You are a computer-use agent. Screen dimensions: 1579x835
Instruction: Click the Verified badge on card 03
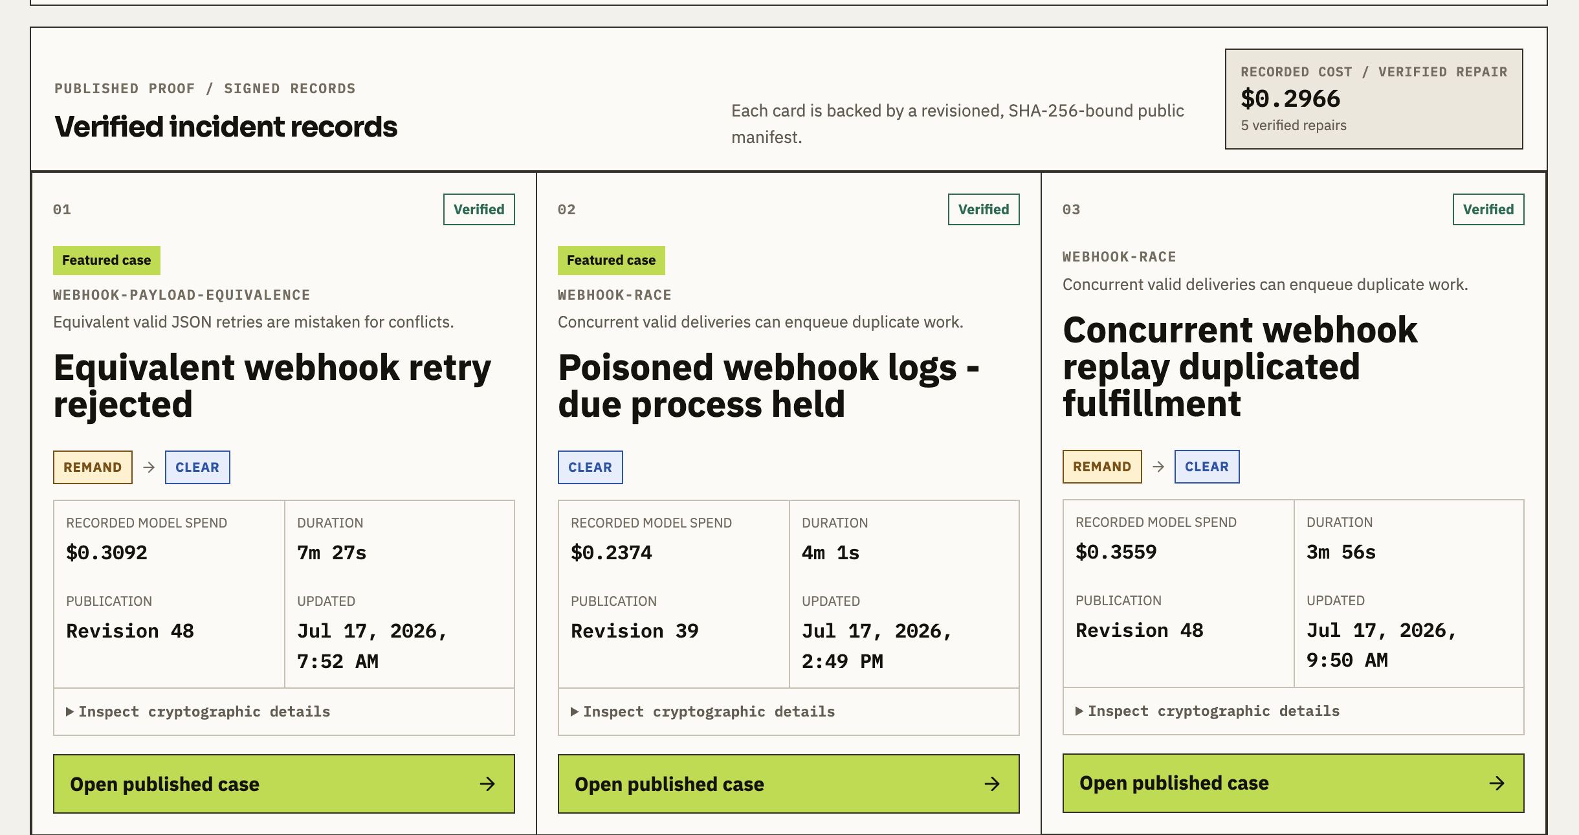pyautogui.click(x=1488, y=210)
